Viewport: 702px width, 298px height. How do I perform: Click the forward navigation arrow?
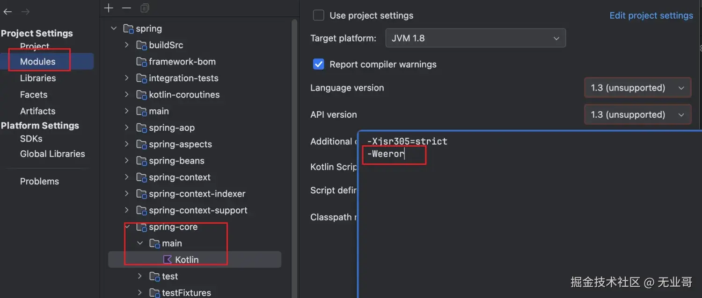click(x=25, y=12)
